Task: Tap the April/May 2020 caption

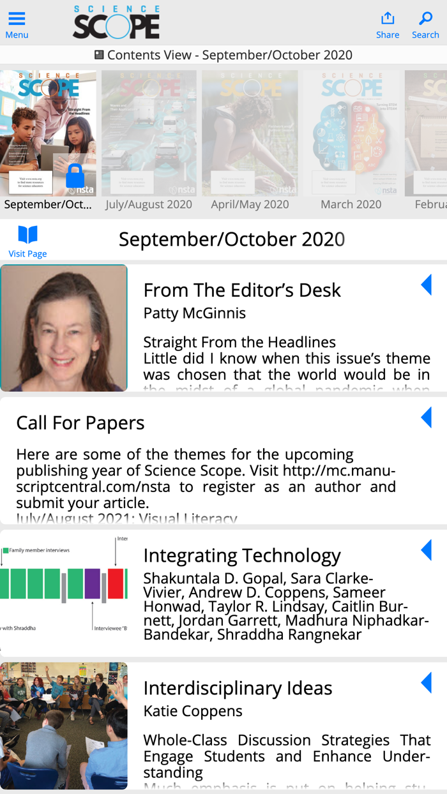Action: pos(250,204)
